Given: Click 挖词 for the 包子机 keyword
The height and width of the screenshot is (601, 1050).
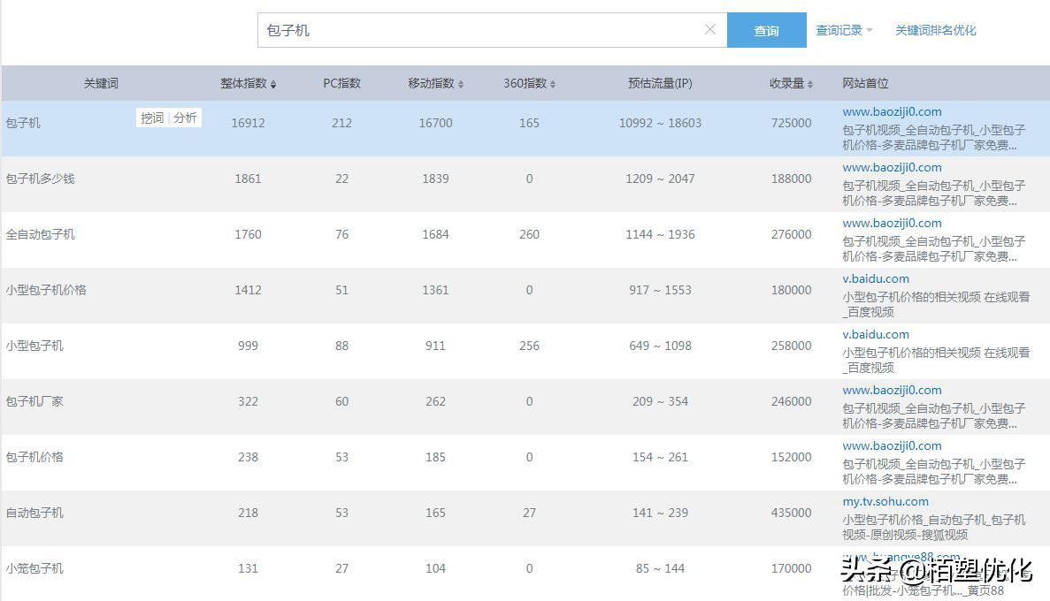Looking at the screenshot, I should 152,118.
